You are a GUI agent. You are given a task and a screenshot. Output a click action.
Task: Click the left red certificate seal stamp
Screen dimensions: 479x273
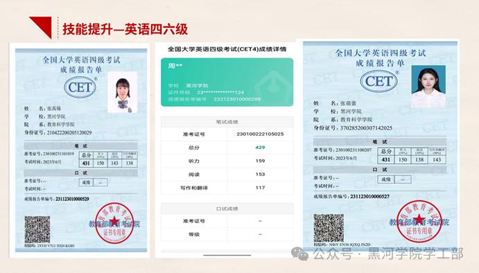(114, 223)
